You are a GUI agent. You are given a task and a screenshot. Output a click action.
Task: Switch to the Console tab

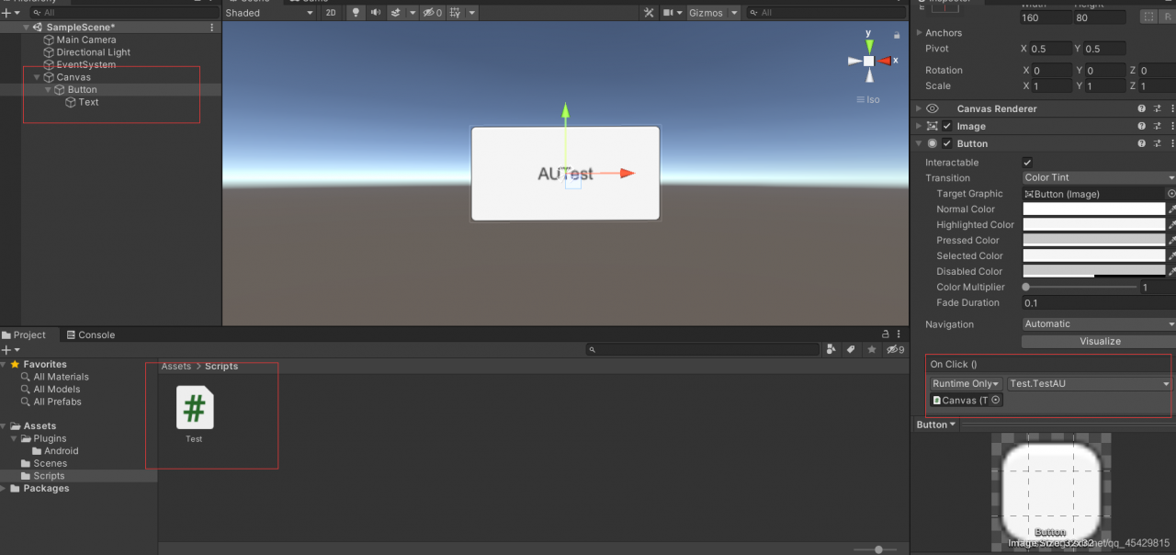click(90, 335)
